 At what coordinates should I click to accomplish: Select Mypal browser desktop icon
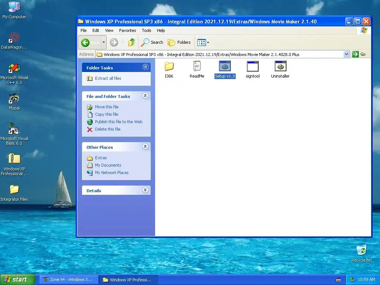point(14,101)
